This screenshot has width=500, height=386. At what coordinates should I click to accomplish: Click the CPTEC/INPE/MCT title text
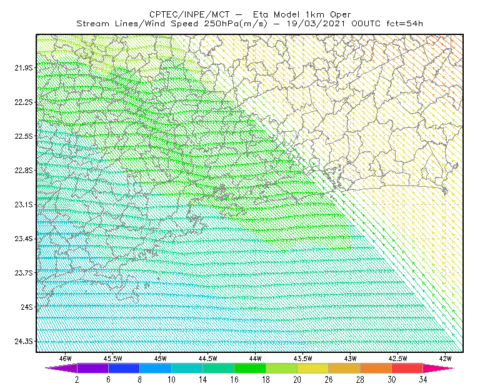click(x=189, y=14)
